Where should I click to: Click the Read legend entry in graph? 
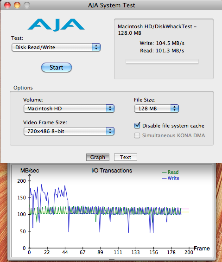click(x=170, y=172)
